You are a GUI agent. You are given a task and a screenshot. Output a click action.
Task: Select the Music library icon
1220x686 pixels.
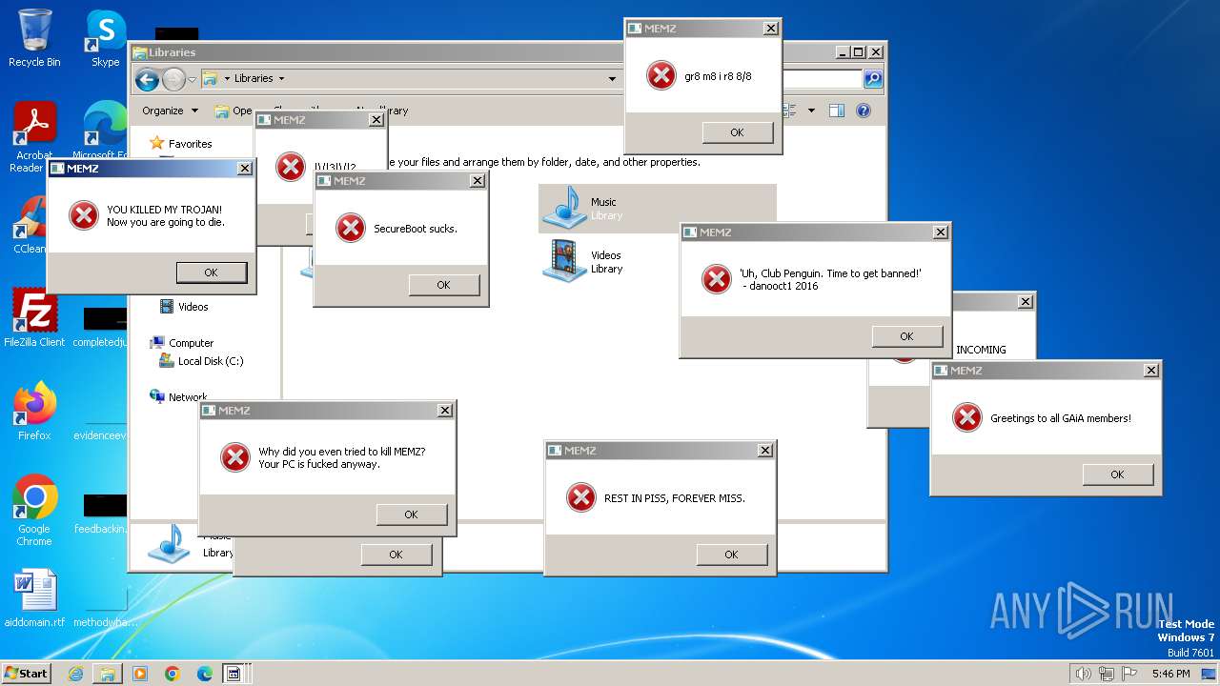[565, 209]
